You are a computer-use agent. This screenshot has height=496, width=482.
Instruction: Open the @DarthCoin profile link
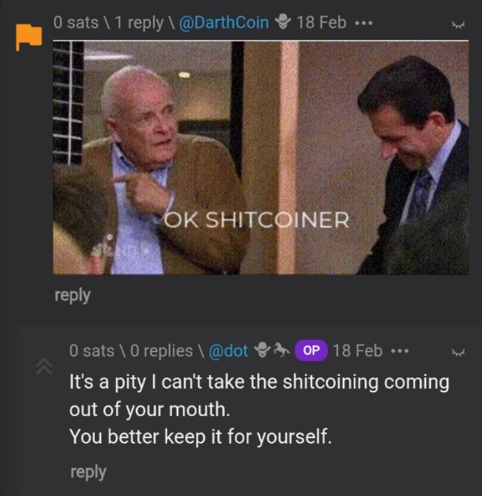coord(224,23)
